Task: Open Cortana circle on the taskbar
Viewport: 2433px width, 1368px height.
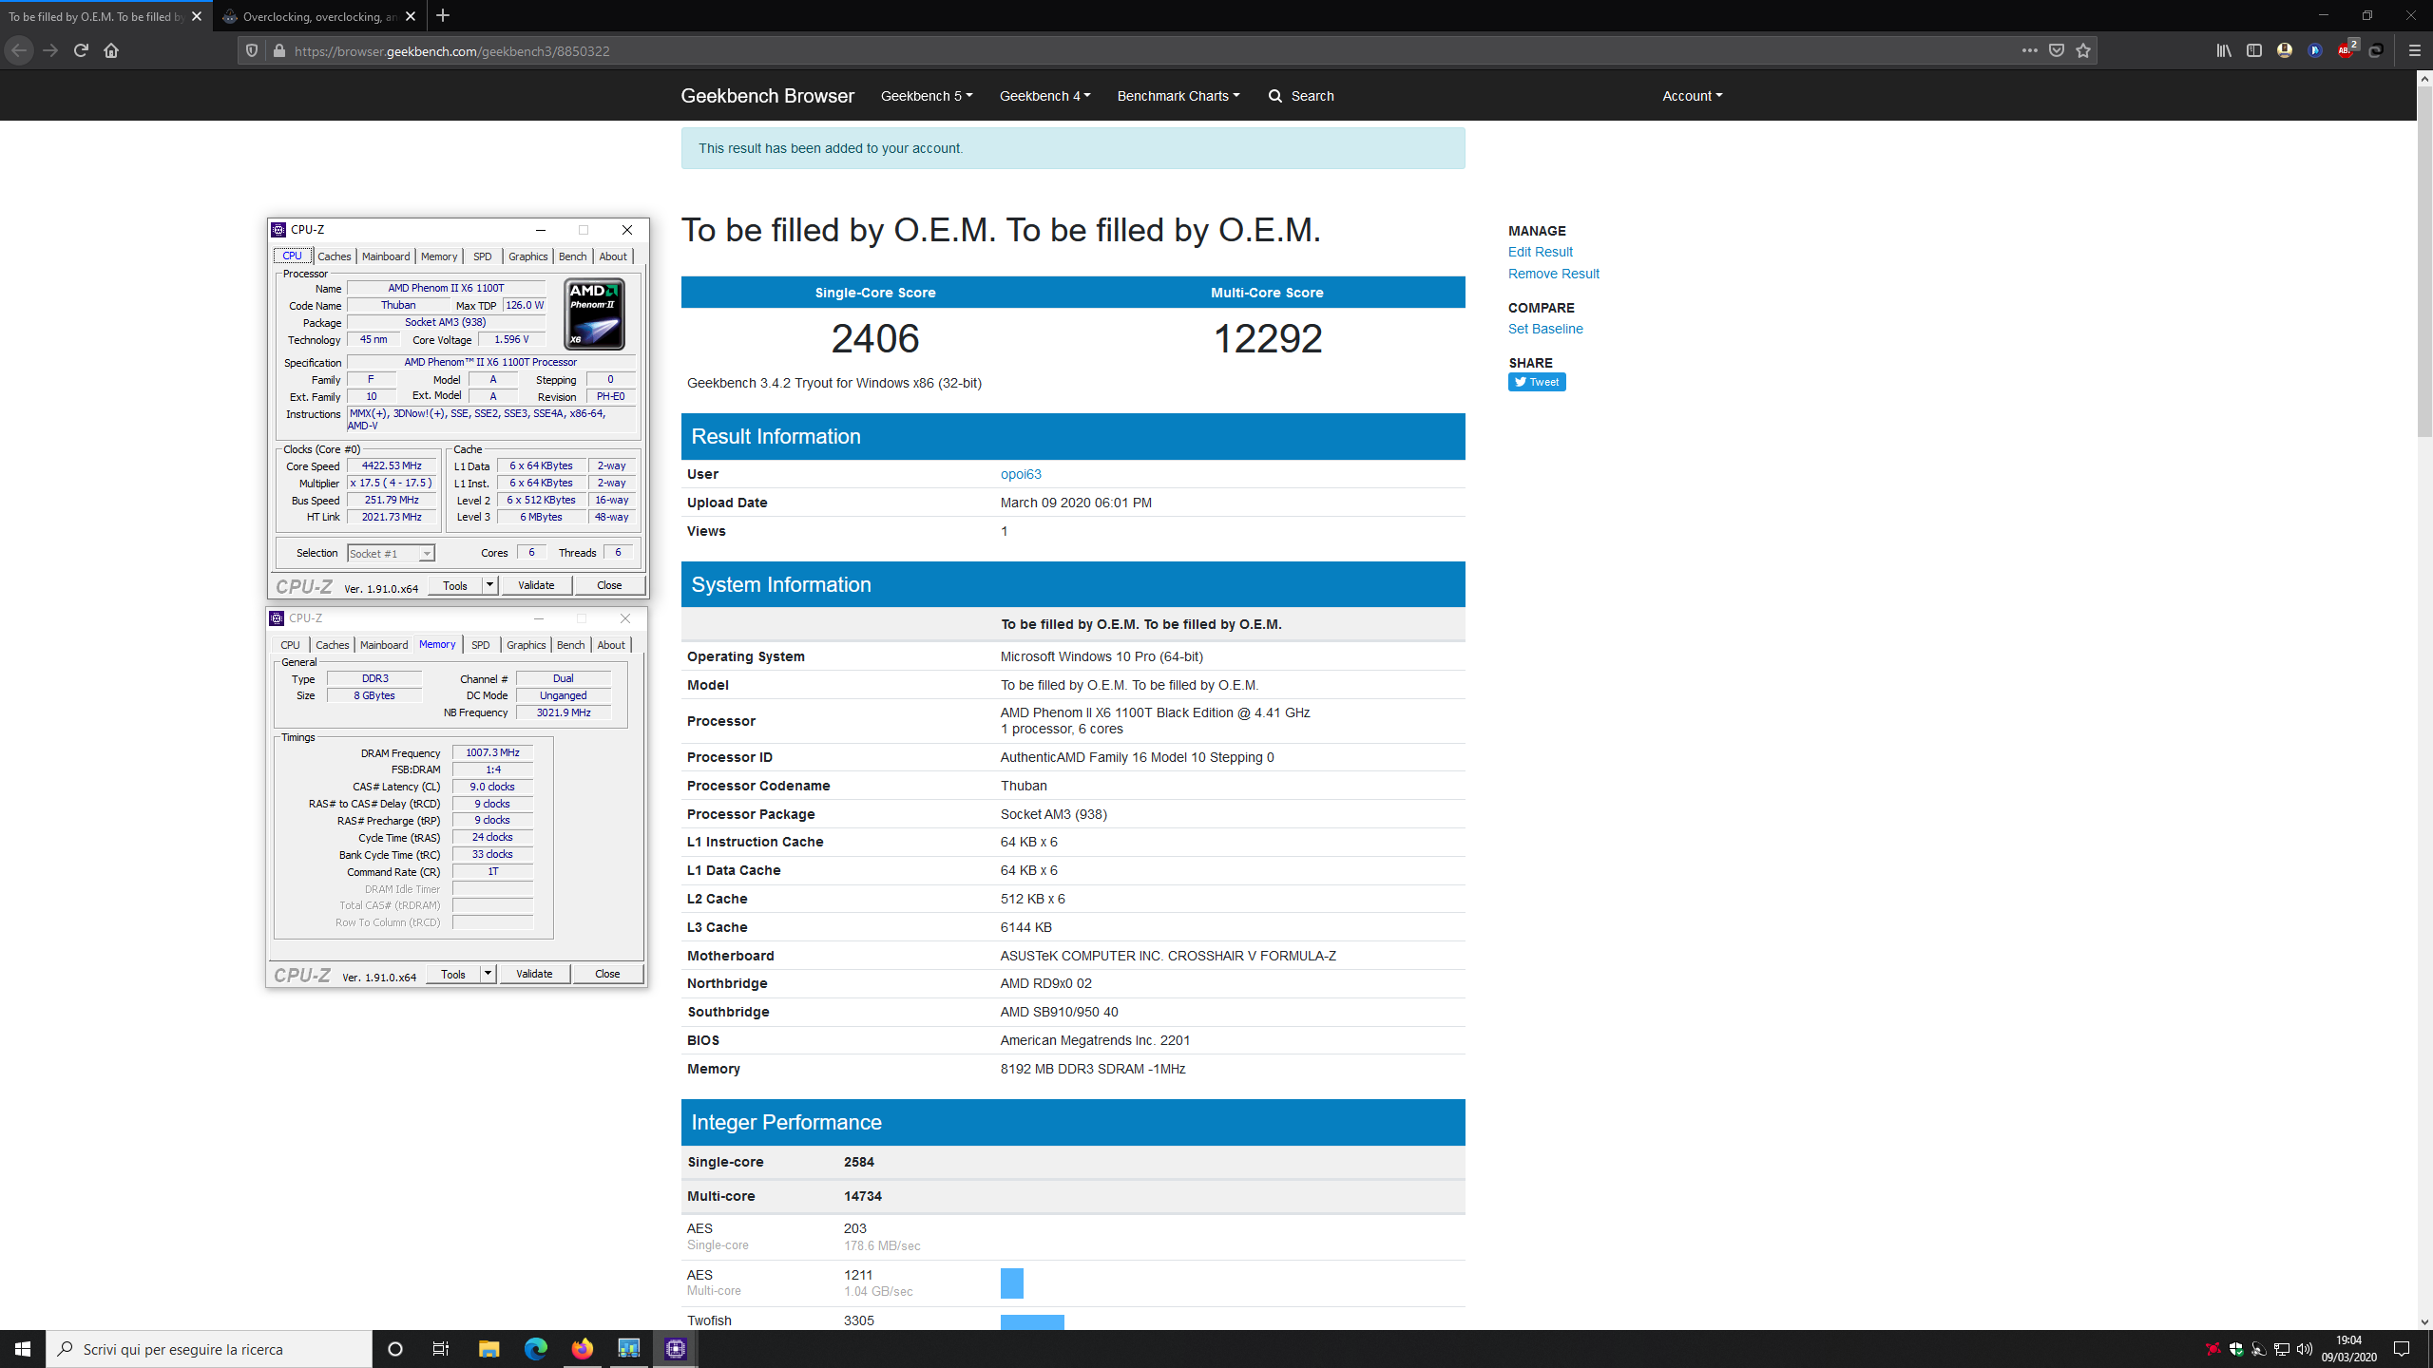Action: pyautogui.click(x=395, y=1349)
